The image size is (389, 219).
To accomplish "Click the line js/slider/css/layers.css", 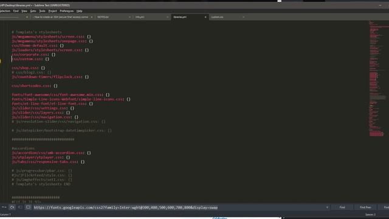I will click(41, 113).
